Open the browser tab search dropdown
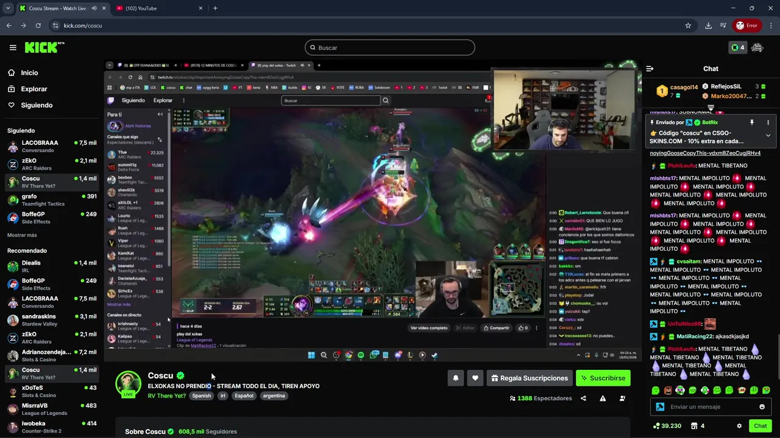 click(x=8, y=9)
